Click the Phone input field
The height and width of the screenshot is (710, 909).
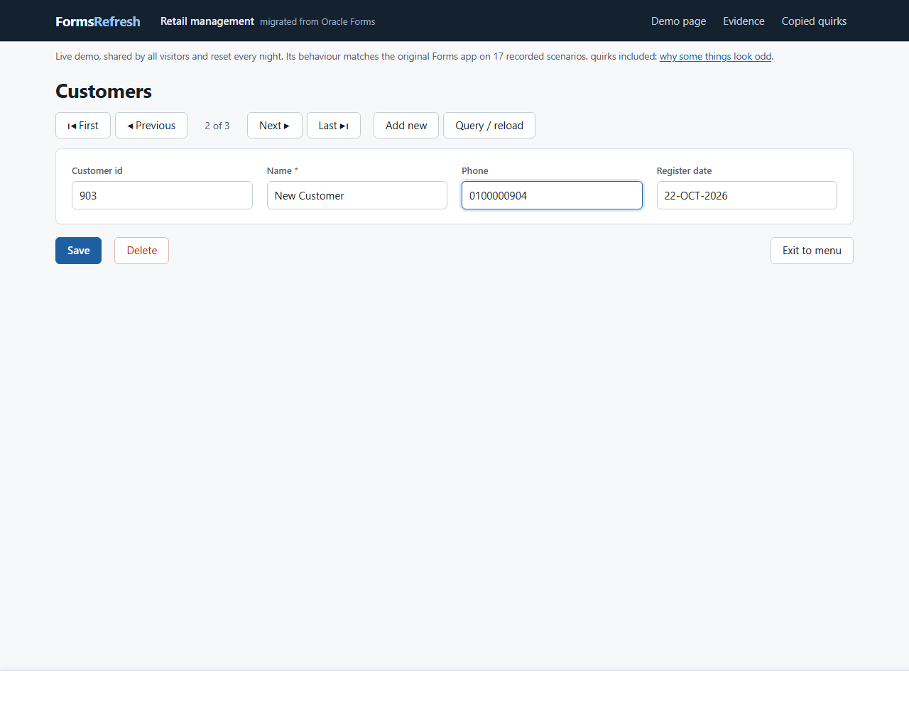(x=552, y=195)
